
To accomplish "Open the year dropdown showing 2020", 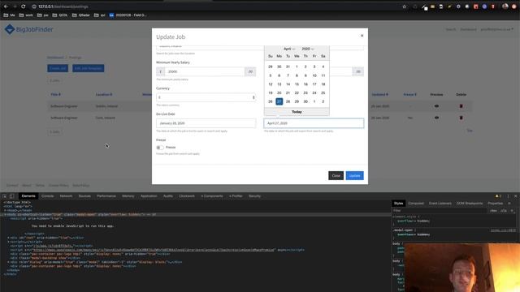I will pyautogui.click(x=307, y=49).
